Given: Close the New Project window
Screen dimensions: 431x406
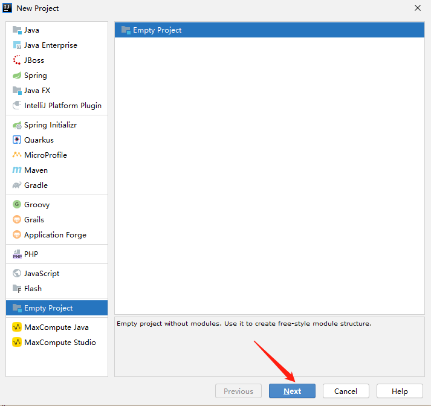Looking at the screenshot, I should click(418, 8).
